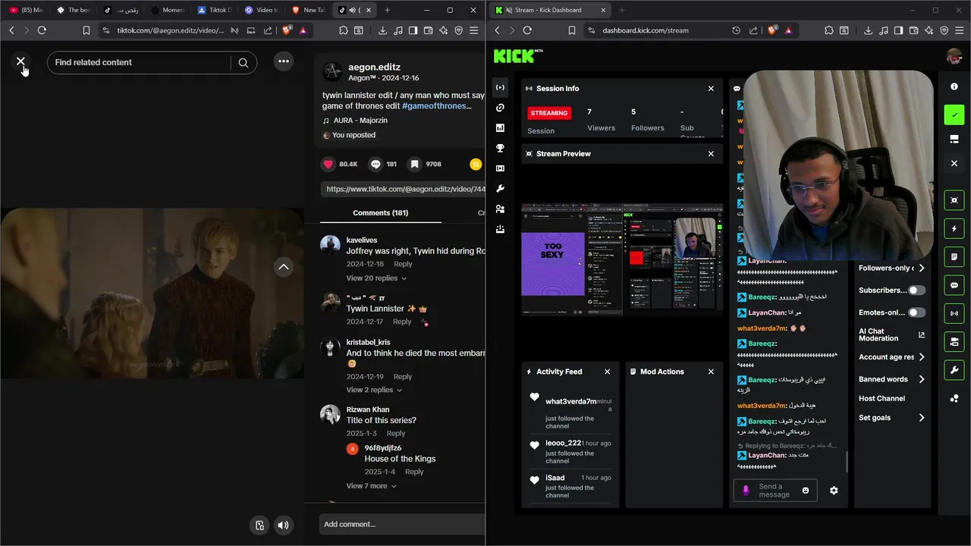Close Session Info panel on Kick
This screenshot has height=546, width=971.
coord(711,89)
